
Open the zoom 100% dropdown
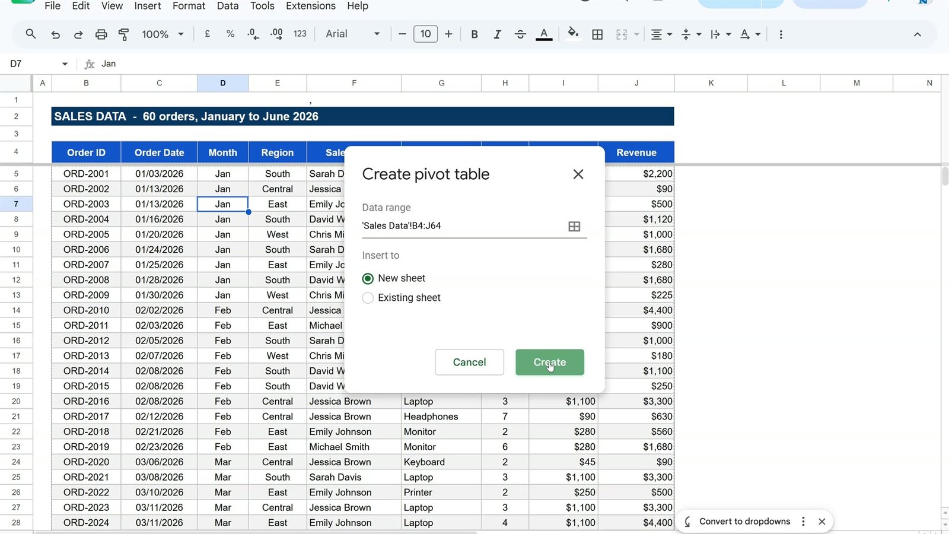163,34
